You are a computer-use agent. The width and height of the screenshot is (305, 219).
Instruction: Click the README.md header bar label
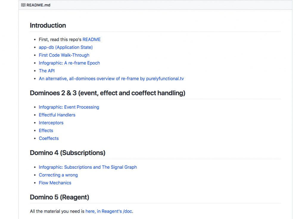pos(38,5)
